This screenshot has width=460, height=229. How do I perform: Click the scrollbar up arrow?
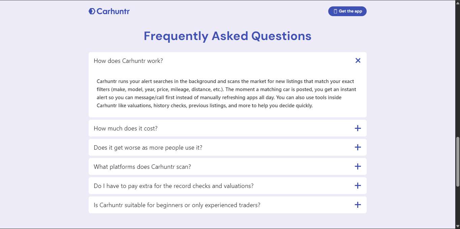coord(458,3)
